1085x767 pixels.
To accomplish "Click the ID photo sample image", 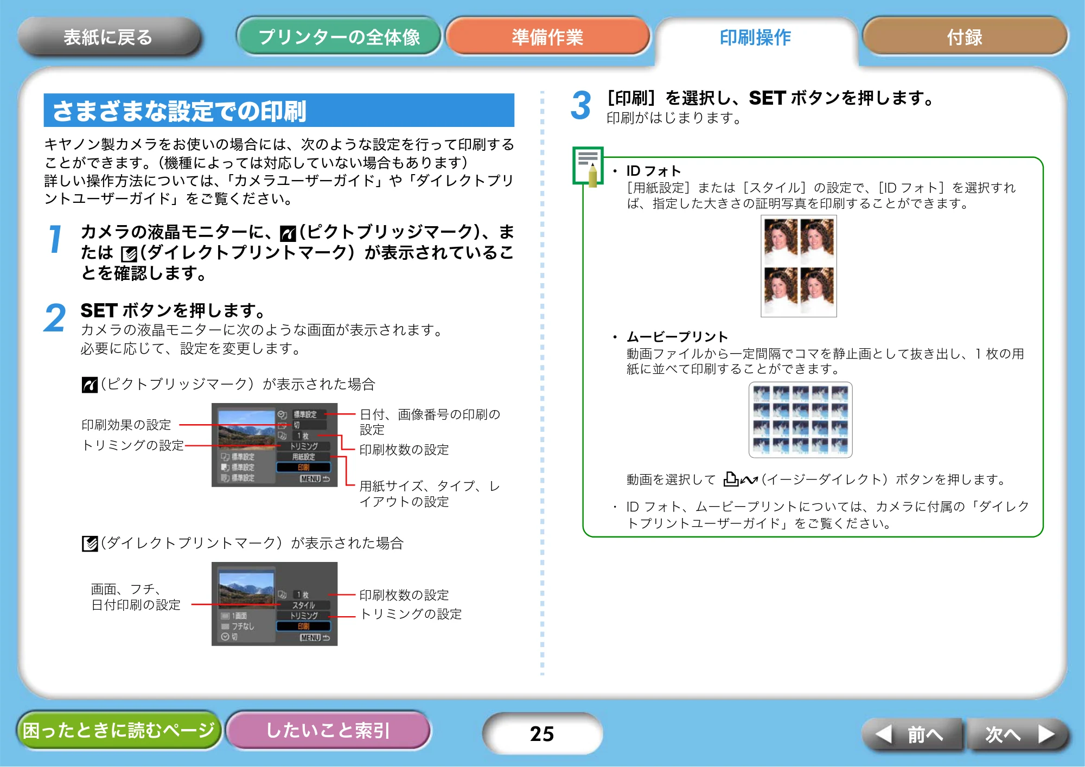I will (x=799, y=266).
